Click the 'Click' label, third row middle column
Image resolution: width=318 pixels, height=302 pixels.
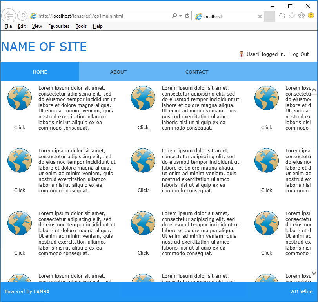coord(143,253)
